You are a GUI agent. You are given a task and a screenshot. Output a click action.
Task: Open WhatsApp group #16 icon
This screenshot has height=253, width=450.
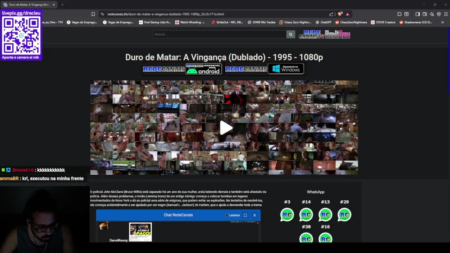click(x=325, y=238)
